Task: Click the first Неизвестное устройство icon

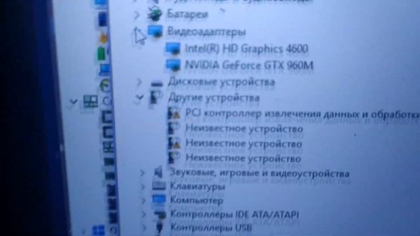Action: [174, 128]
